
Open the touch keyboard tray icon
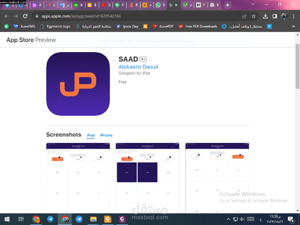251,219
